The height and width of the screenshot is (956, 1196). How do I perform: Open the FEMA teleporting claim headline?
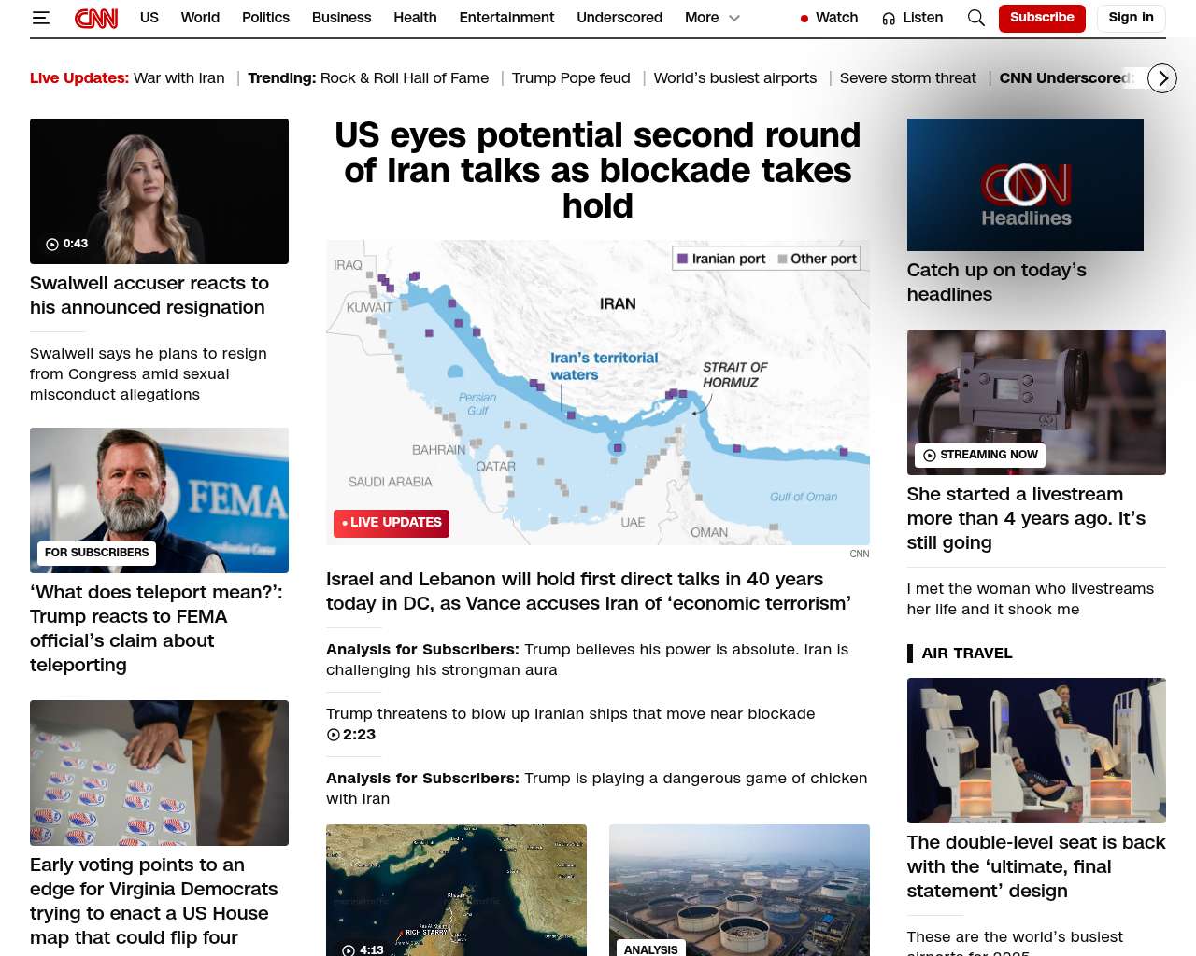pos(156,628)
